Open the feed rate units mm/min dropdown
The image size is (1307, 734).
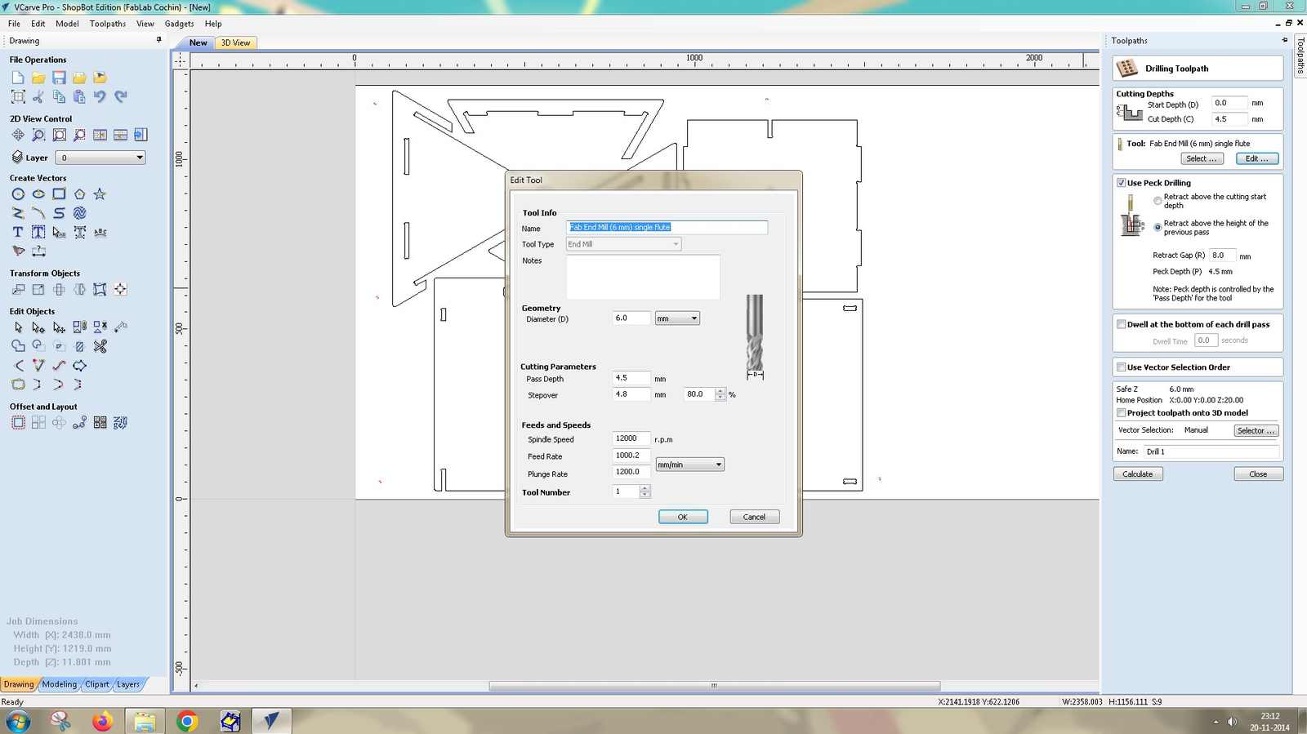pos(689,465)
